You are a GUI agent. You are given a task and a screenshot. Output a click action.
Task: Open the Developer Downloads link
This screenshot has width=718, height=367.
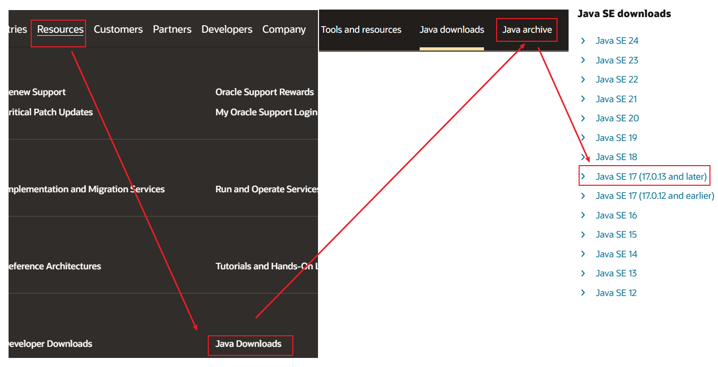[50, 344]
